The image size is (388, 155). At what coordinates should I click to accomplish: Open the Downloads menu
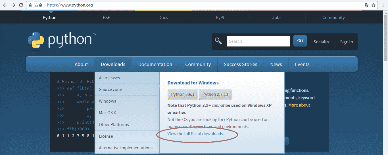pos(113,64)
